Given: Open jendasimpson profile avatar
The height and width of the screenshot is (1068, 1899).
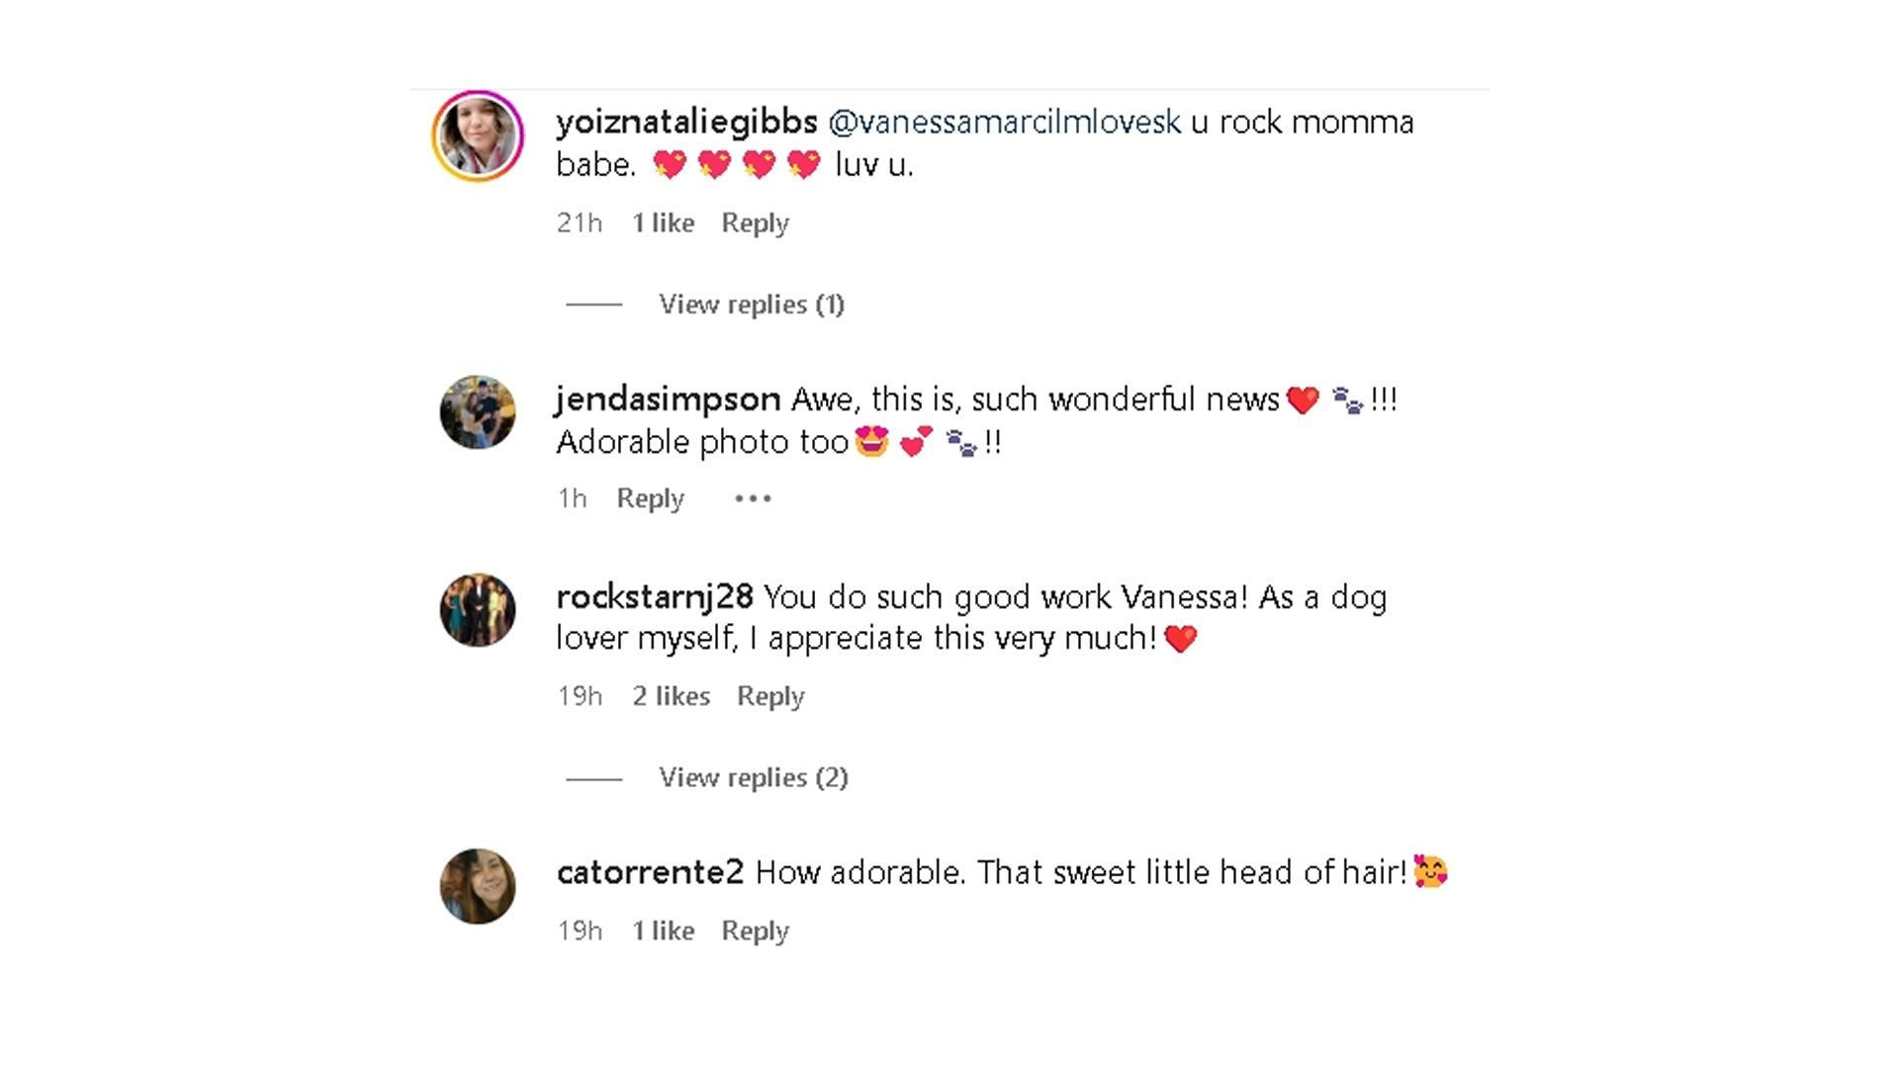Looking at the screenshot, I should [478, 412].
